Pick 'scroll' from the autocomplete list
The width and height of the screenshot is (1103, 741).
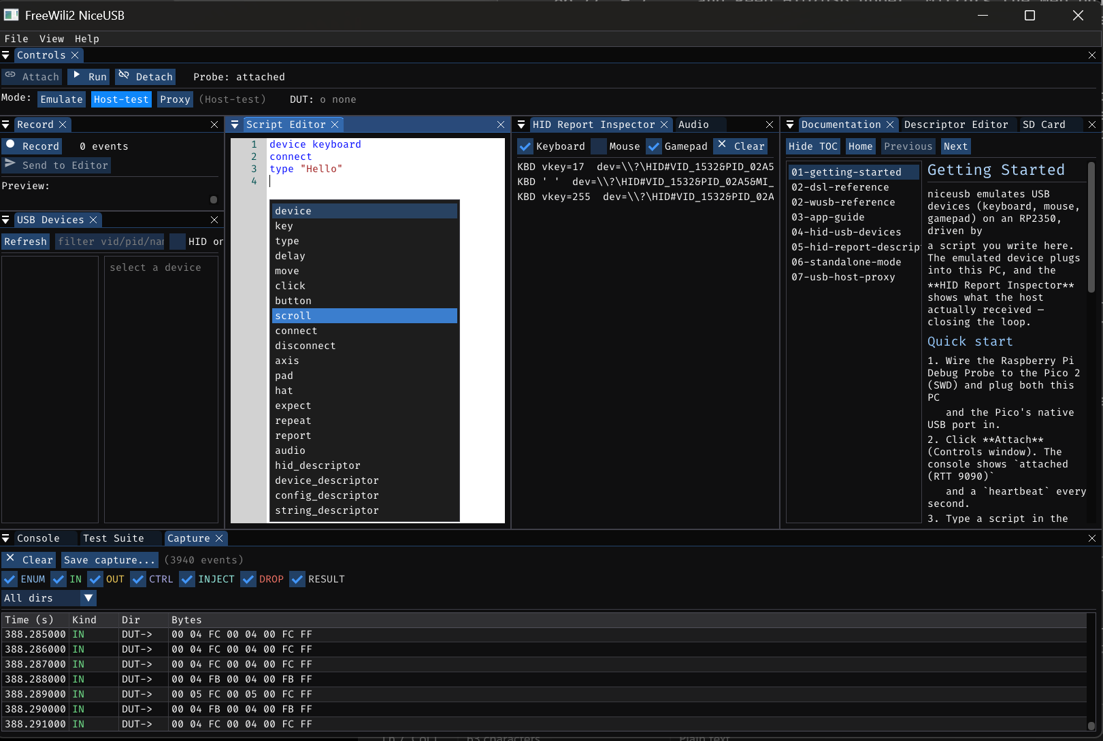point(365,316)
